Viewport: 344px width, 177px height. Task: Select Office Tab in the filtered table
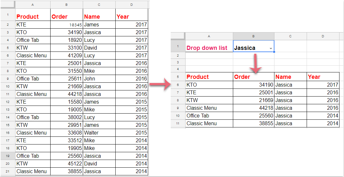point(209,116)
